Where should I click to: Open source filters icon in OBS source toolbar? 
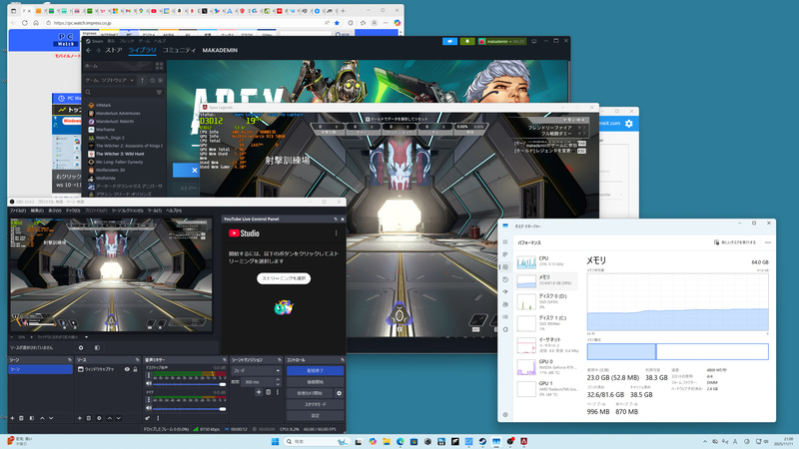(97, 347)
